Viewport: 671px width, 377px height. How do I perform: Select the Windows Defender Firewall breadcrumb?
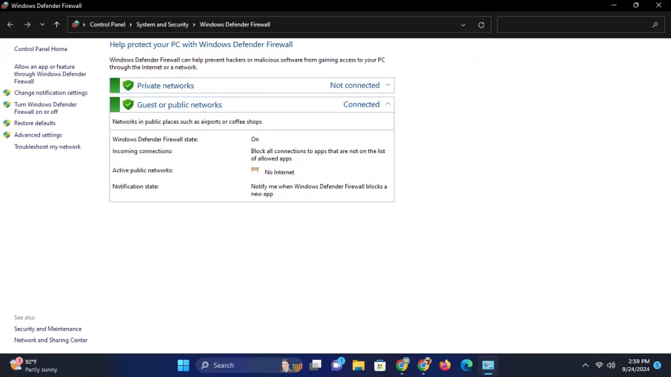(235, 24)
